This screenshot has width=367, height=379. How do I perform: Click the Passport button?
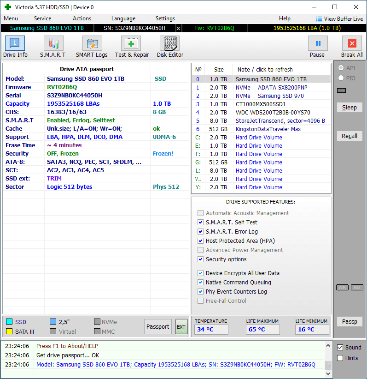[x=157, y=327]
